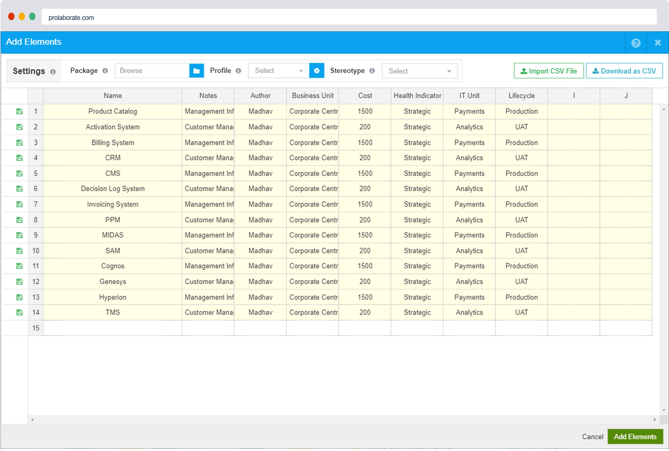669x451 pixels.
Task: Click the Author cell for TMS
Action: tap(261, 313)
